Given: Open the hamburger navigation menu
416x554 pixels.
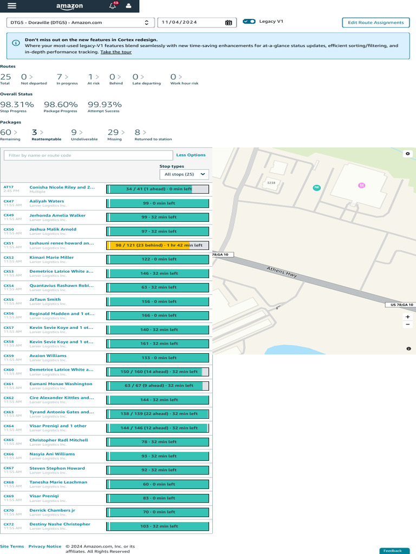Looking at the screenshot, I should click(12, 5).
